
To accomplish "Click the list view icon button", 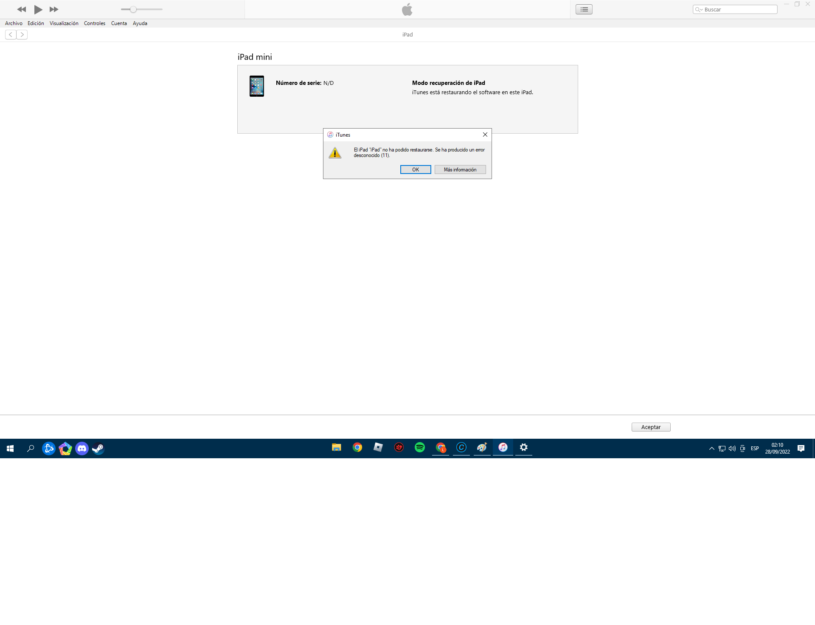I will click(x=584, y=9).
